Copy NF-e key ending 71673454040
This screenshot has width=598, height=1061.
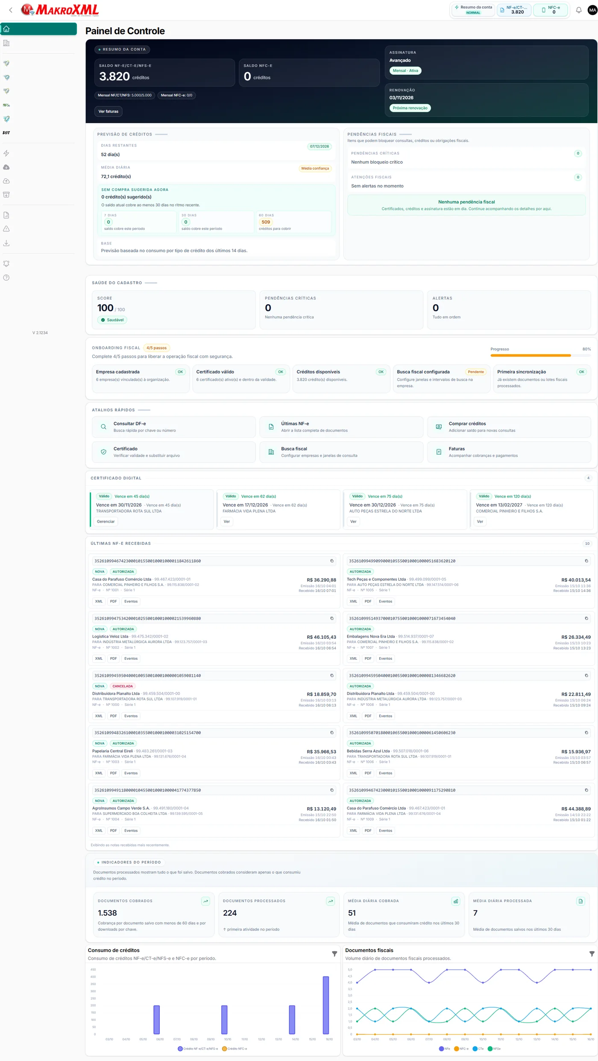tap(586, 618)
